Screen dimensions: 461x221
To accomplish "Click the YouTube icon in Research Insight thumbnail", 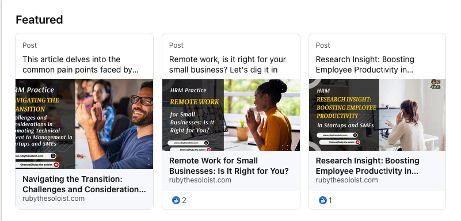I will pos(358,142).
